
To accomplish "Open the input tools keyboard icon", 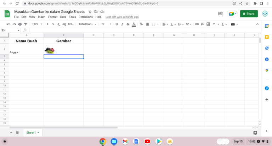I will (x=233, y=24).
